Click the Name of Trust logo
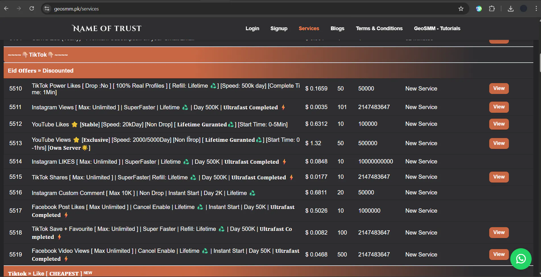The width and height of the screenshot is (541, 277). click(107, 28)
